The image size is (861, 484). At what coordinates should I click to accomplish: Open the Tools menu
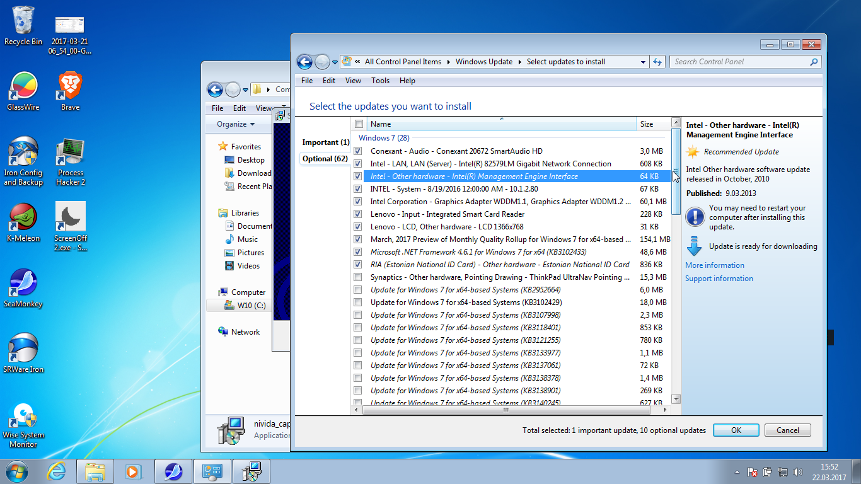pos(380,81)
